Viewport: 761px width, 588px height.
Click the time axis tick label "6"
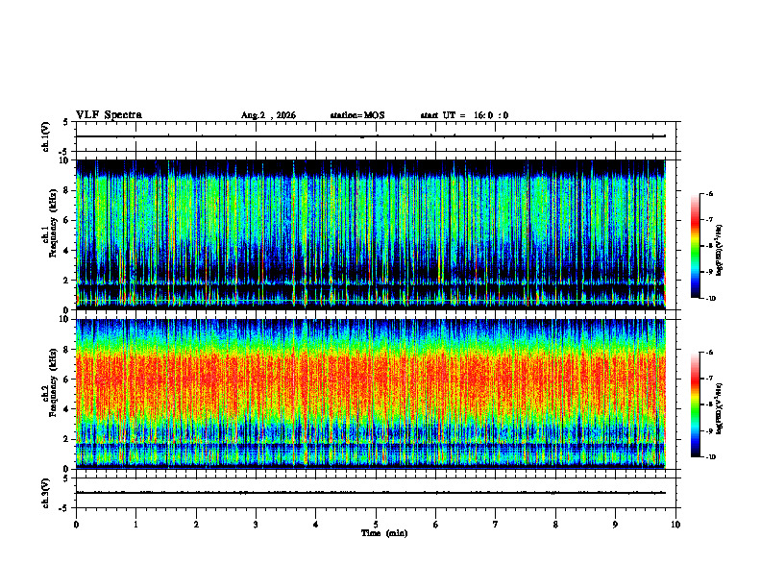click(x=436, y=524)
